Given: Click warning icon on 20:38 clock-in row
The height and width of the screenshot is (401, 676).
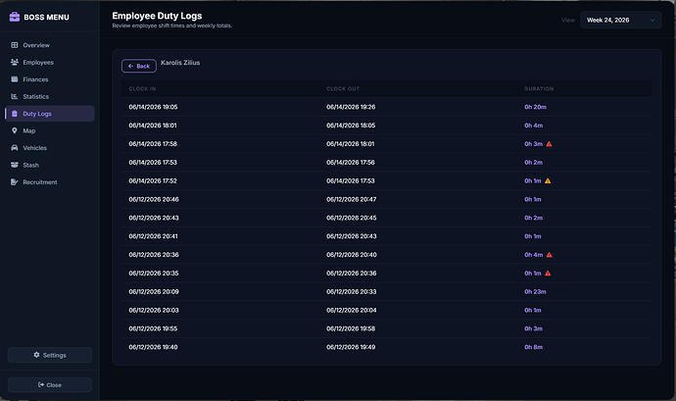Looking at the screenshot, I should coord(550,255).
